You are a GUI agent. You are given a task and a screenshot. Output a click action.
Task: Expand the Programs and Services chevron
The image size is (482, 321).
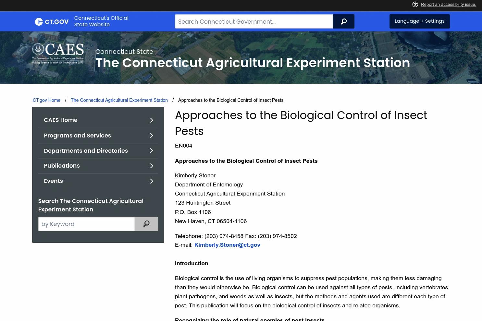tap(152, 136)
